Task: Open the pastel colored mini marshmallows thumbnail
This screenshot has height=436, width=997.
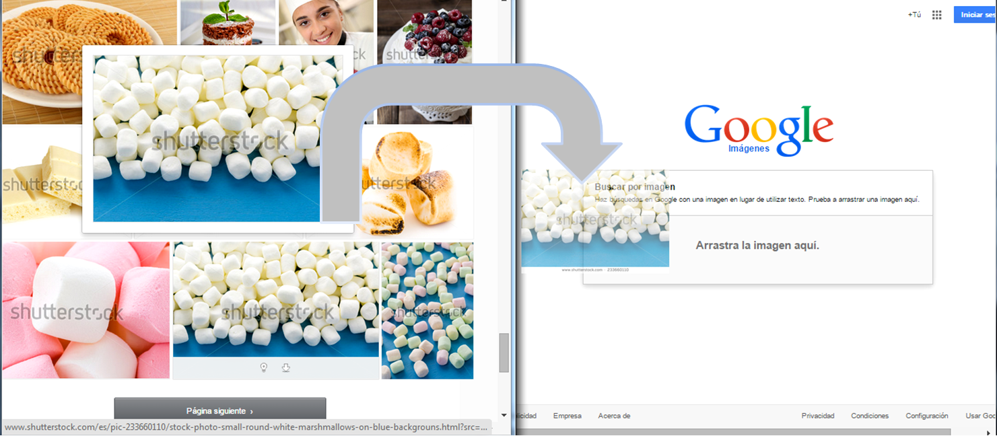Action: point(427,310)
